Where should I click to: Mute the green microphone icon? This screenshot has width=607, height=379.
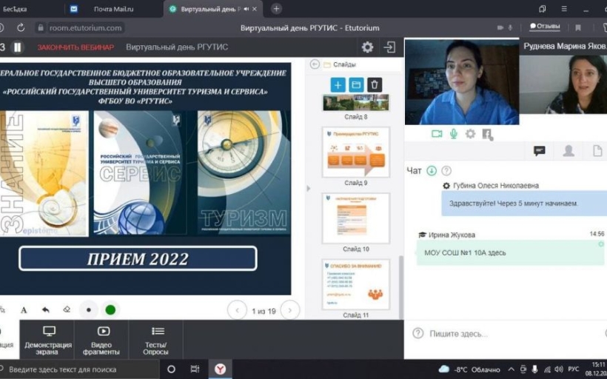click(x=453, y=134)
